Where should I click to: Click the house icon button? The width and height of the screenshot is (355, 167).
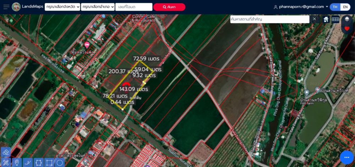[326, 19]
